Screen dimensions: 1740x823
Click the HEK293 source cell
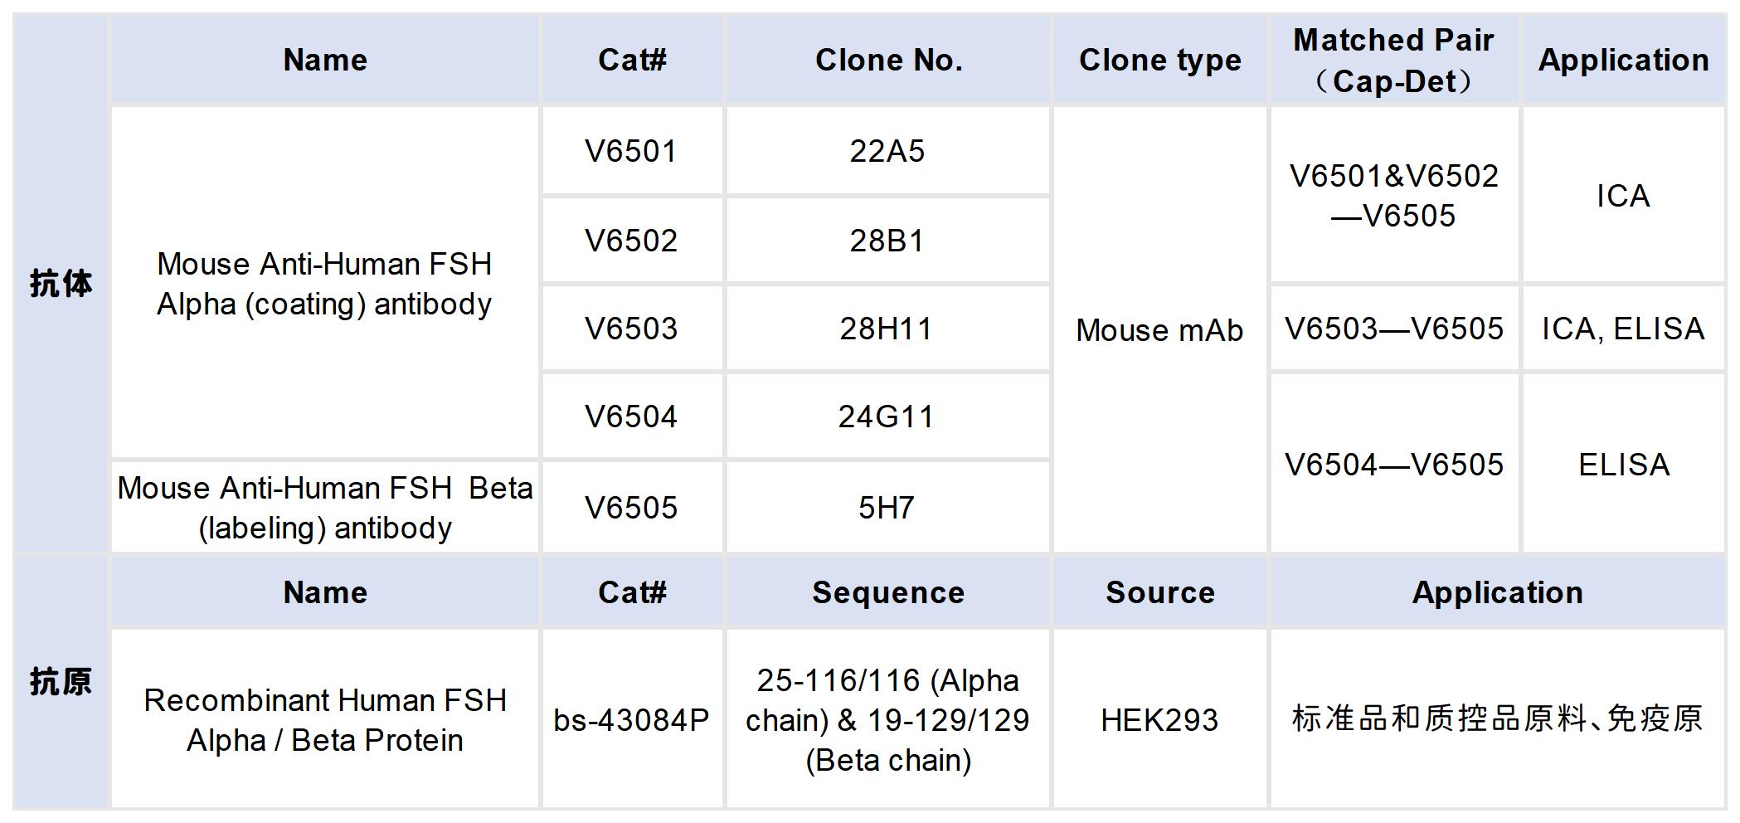(1159, 720)
